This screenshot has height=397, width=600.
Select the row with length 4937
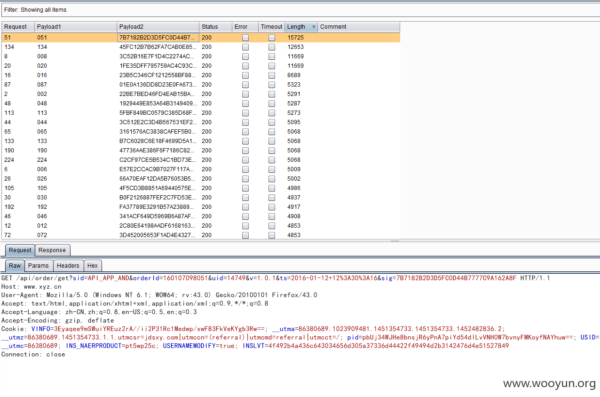[x=201, y=198]
